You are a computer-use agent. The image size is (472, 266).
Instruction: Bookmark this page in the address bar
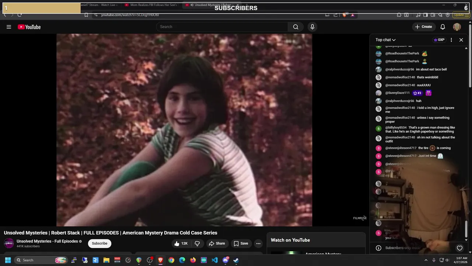[x=86, y=15]
